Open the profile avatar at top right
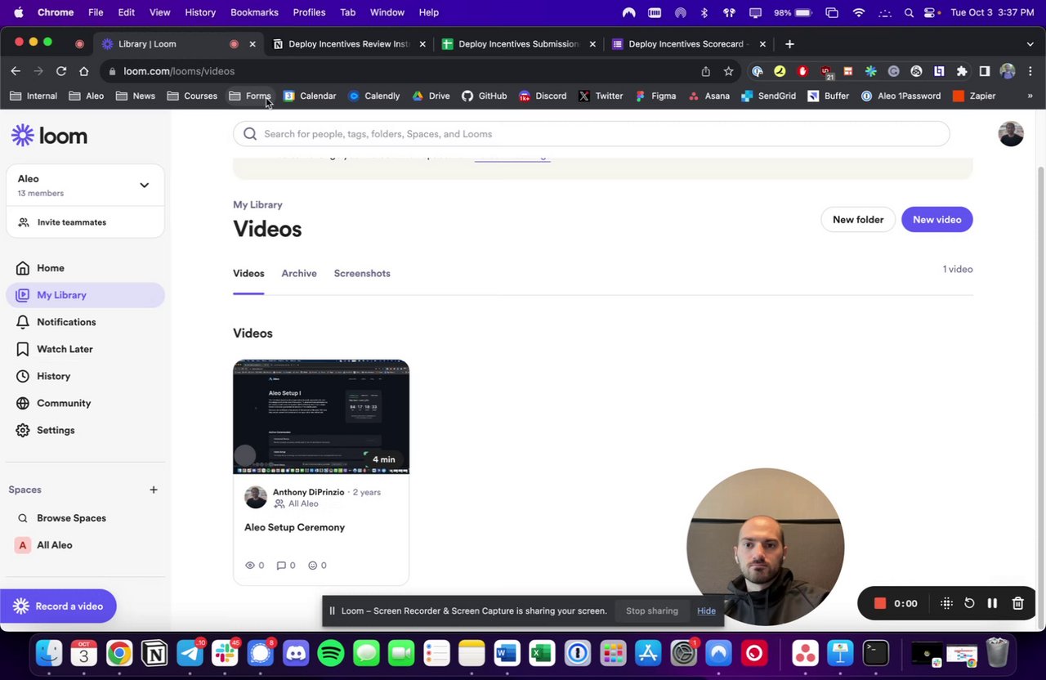Viewport: 1046px width, 680px height. (x=1011, y=134)
